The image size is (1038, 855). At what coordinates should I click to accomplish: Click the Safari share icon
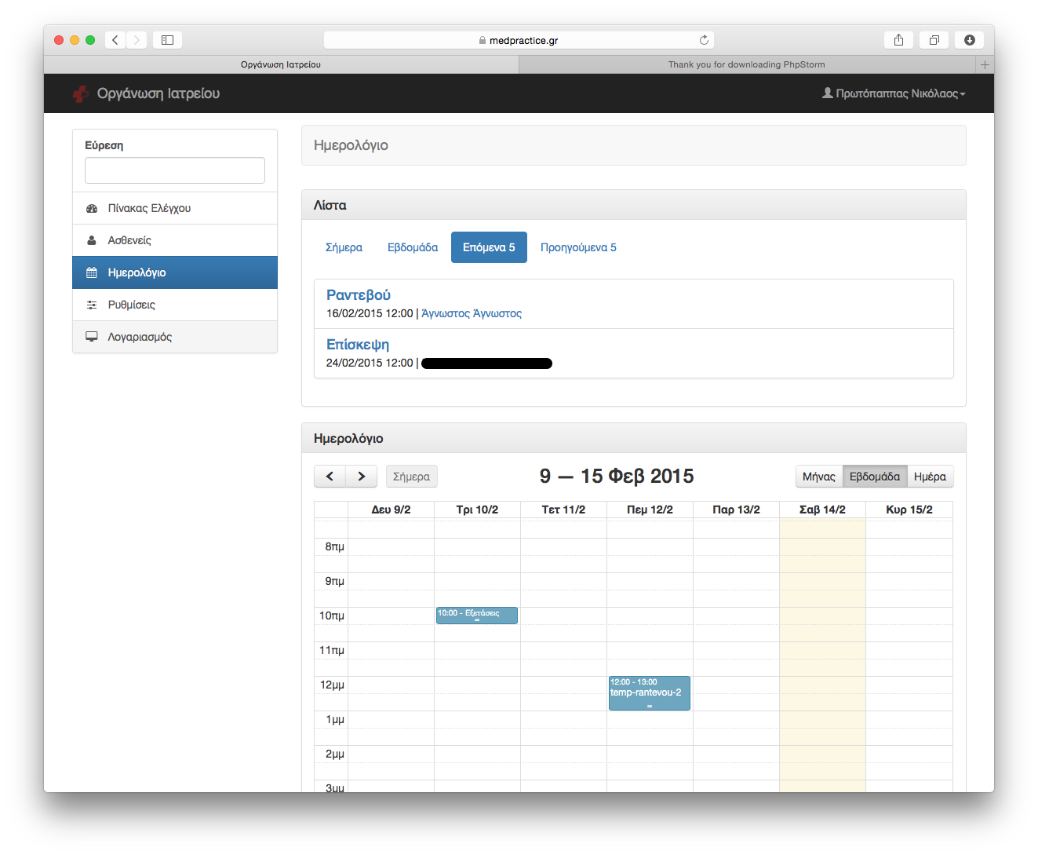pos(898,40)
